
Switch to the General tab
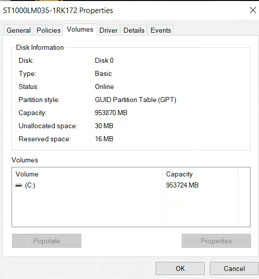click(x=19, y=30)
